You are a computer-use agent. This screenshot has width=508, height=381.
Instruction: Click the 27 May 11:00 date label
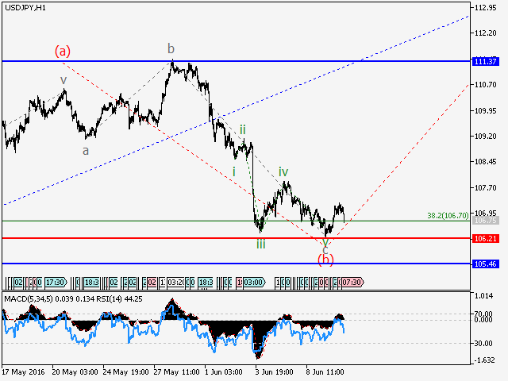pyautogui.click(x=176, y=372)
